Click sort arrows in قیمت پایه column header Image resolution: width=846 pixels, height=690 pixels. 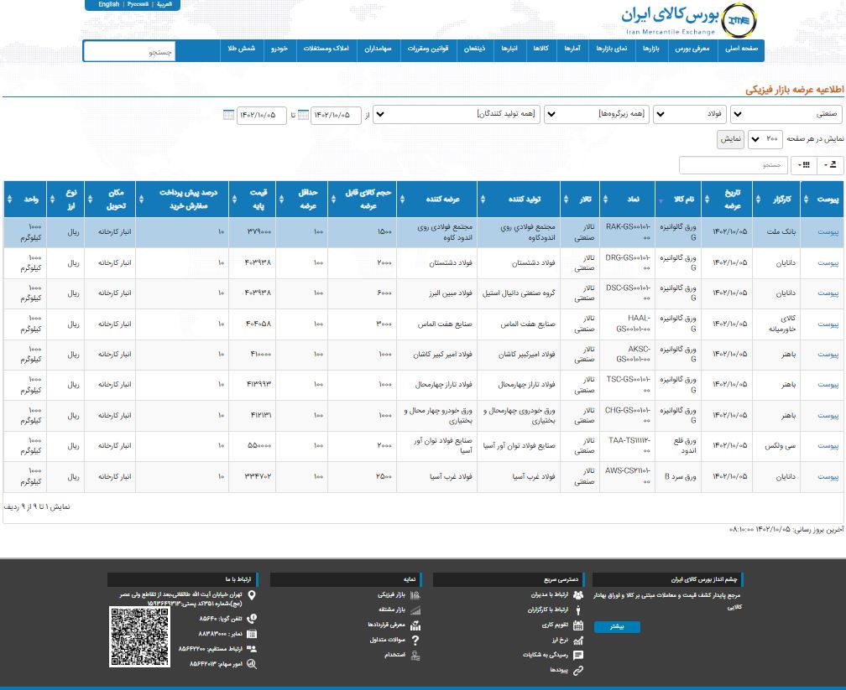pyautogui.click(x=235, y=200)
